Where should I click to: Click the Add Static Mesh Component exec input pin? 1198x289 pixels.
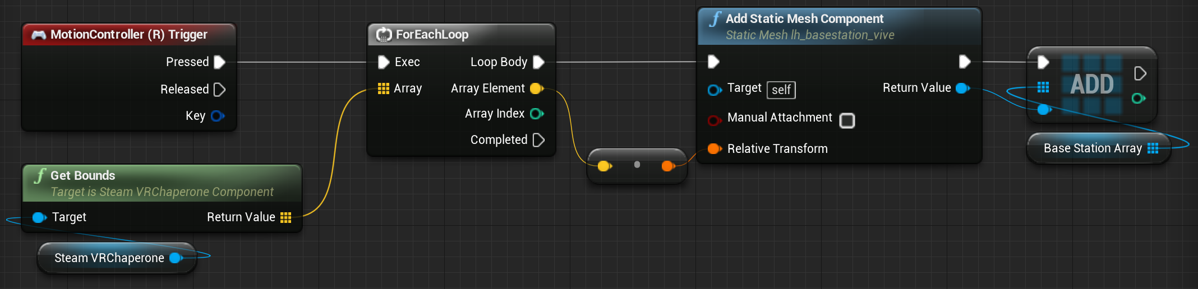713,62
